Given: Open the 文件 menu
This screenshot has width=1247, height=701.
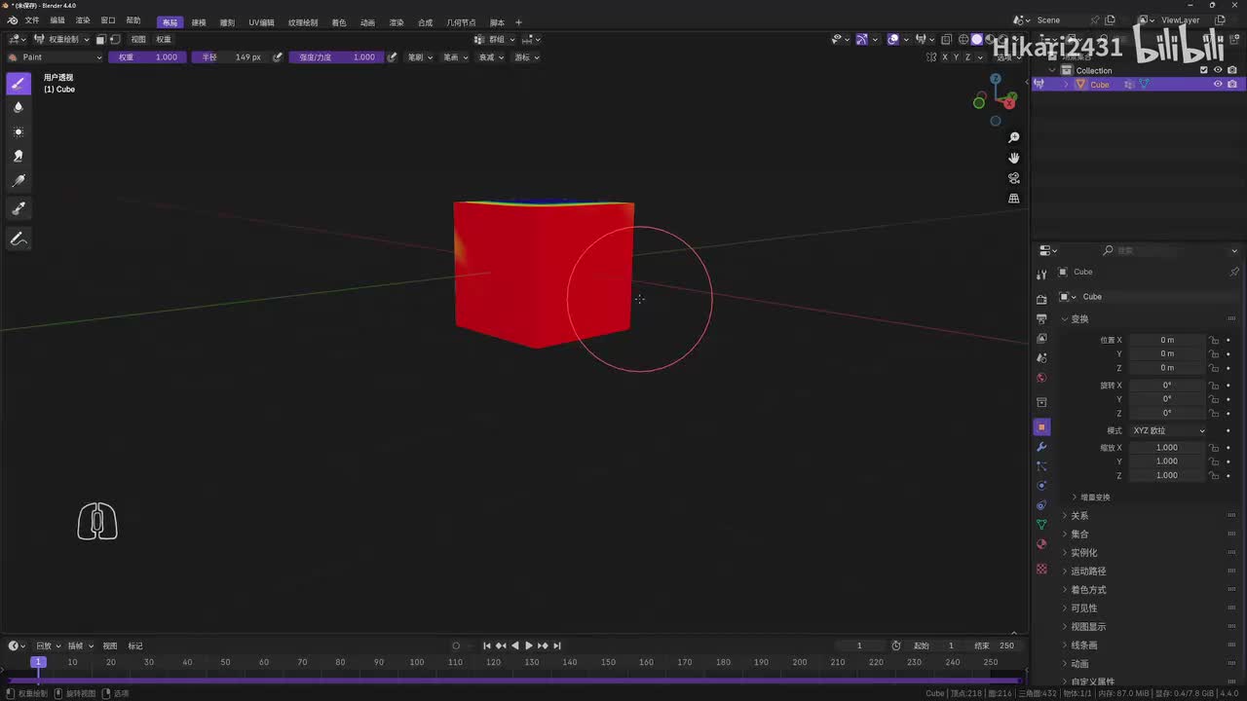Looking at the screenshot, I should tap(32, 21).
